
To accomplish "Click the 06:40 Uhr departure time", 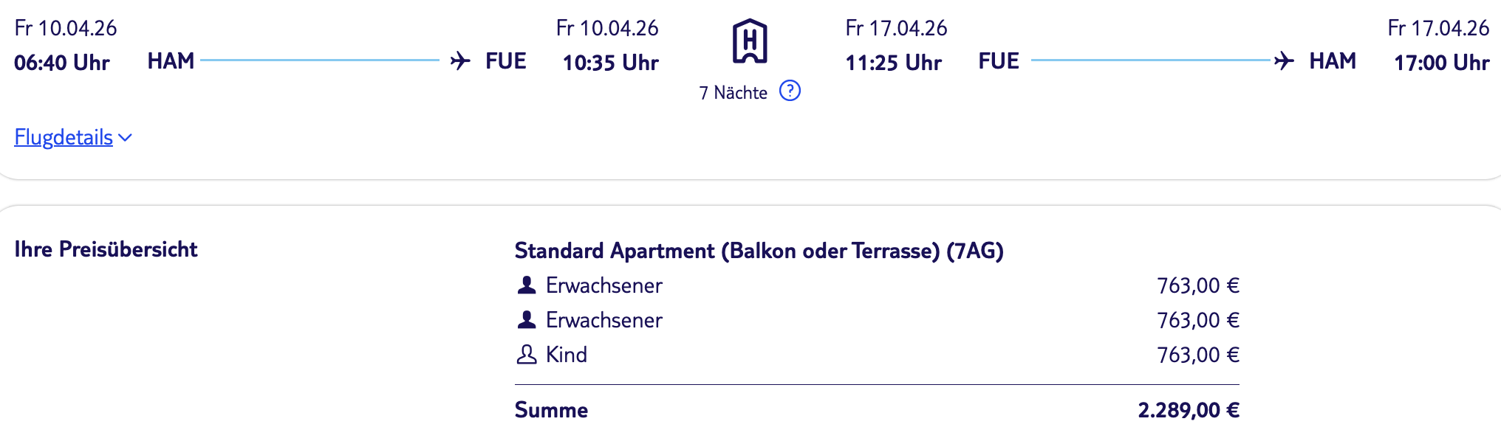I will [x=62, y=63].
